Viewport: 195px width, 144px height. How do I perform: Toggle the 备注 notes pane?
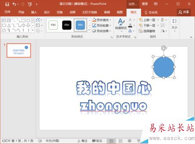pos(82,141)
